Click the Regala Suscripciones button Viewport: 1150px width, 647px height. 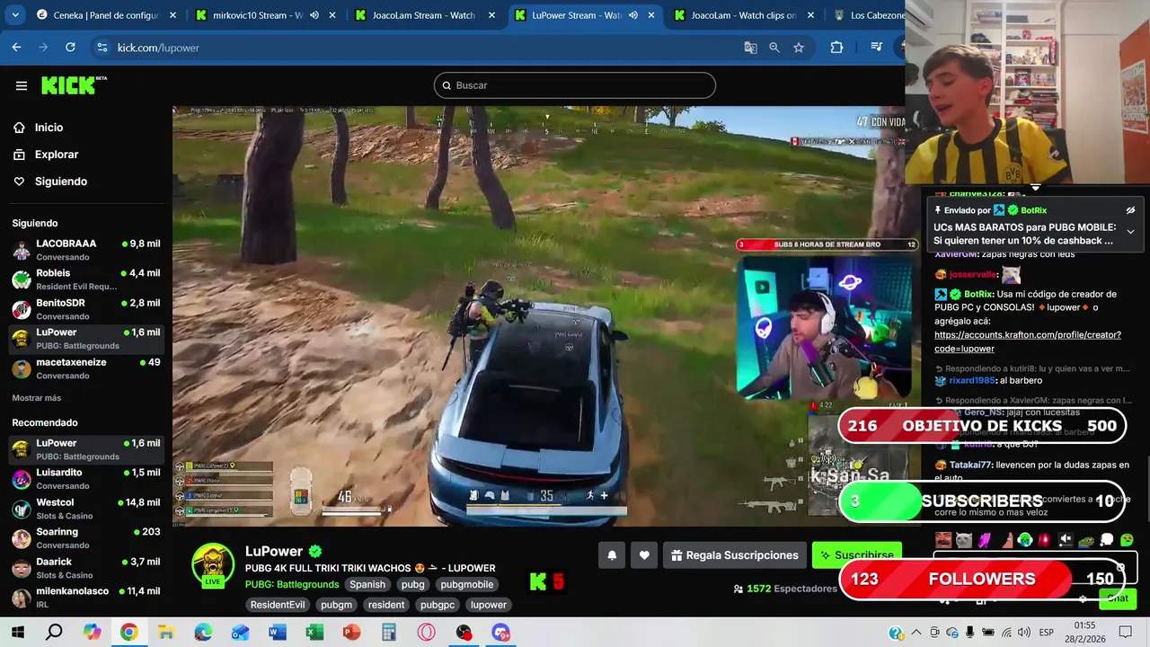pos(734,555)
